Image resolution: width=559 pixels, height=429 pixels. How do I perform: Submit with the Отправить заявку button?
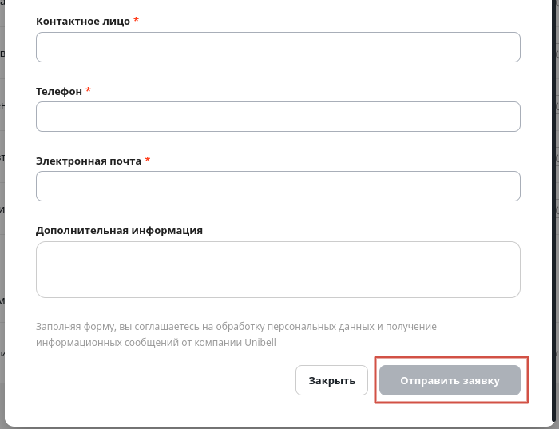[x=450, y=380]
